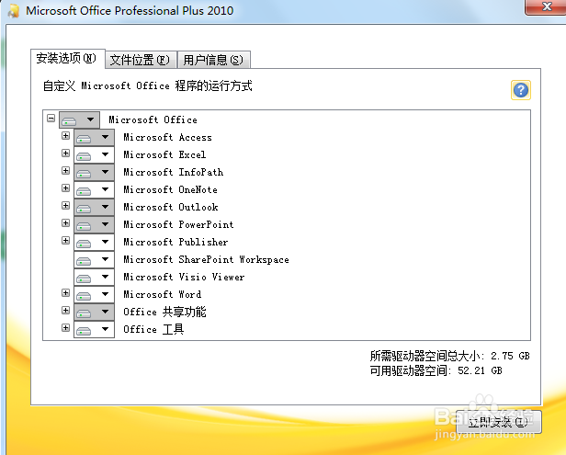Click the 所需驱动器空间总大小 2.75 GB text
This screenshot has width=566, height=455.
click(x=450, y=356)
